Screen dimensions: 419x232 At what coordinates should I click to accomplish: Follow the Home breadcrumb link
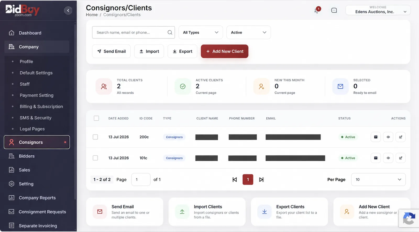[92, 15]
